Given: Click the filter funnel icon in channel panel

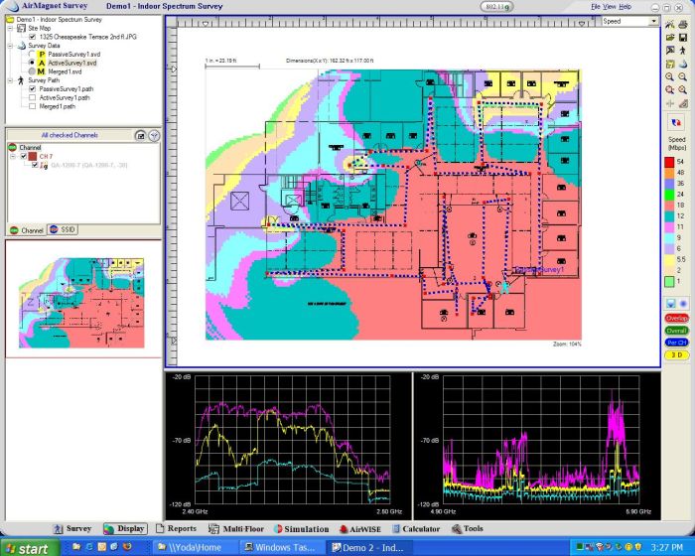Looking at the screenshot, I should (x=154, y=136).
